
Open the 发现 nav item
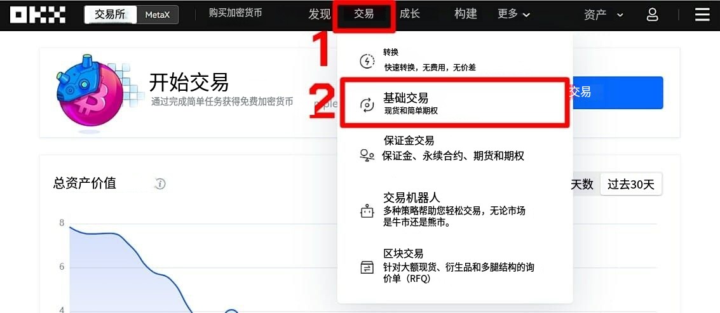point(319,14)
